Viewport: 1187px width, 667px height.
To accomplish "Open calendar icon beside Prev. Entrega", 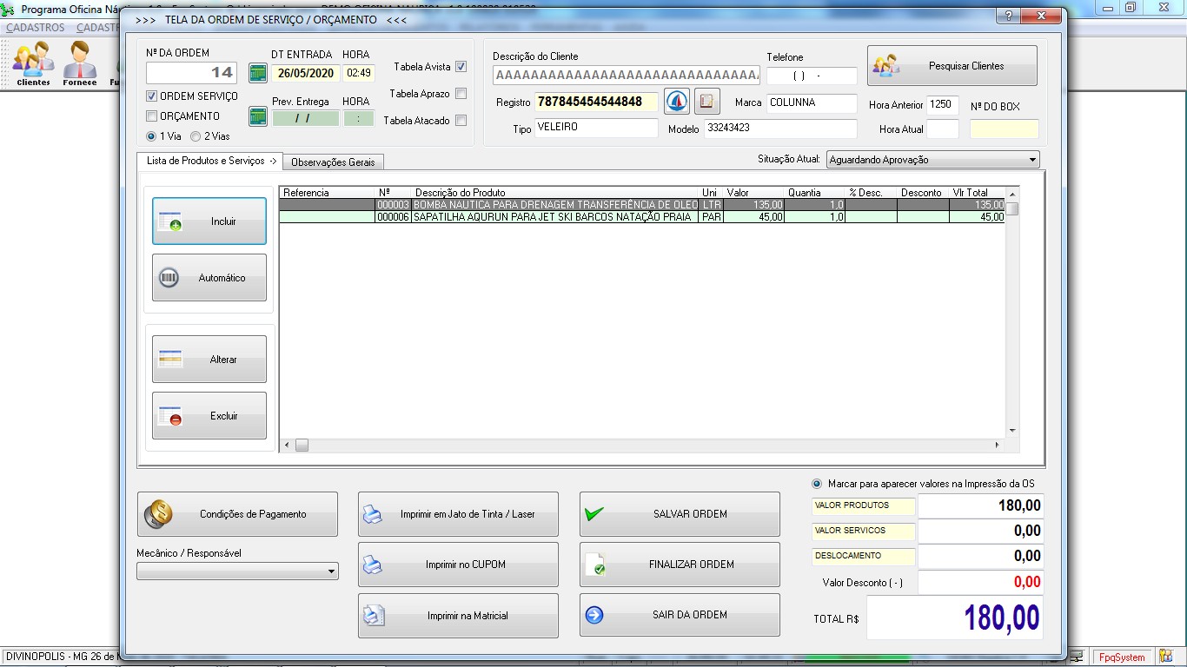I will pos(258,116).
